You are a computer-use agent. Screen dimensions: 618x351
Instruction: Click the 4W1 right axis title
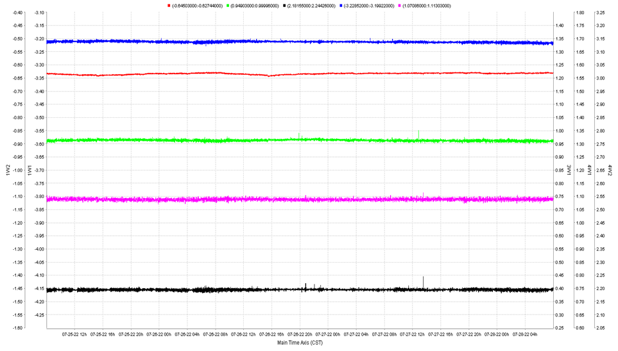pos(590,170)
